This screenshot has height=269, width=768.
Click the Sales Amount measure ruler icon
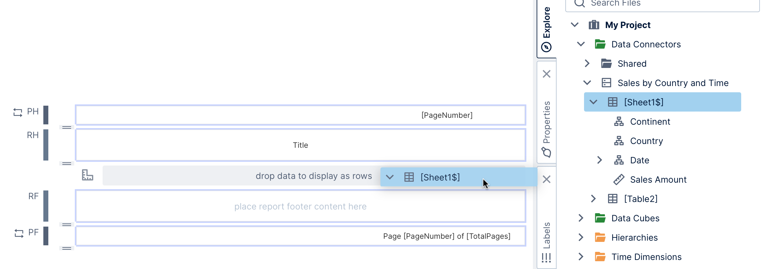tap(619, 180)
